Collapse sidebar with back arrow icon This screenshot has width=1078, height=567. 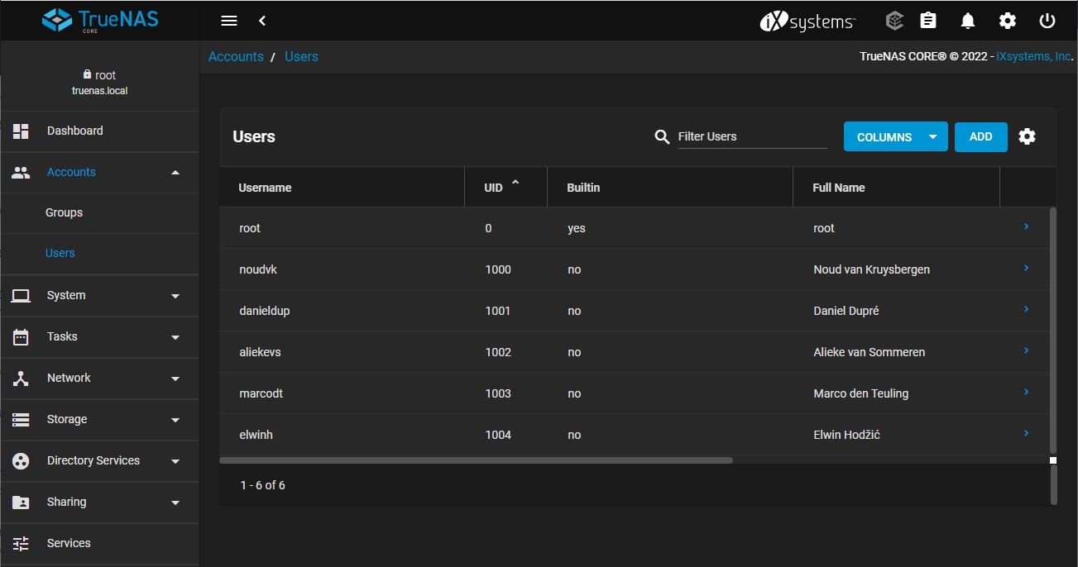tap(262, 21)
